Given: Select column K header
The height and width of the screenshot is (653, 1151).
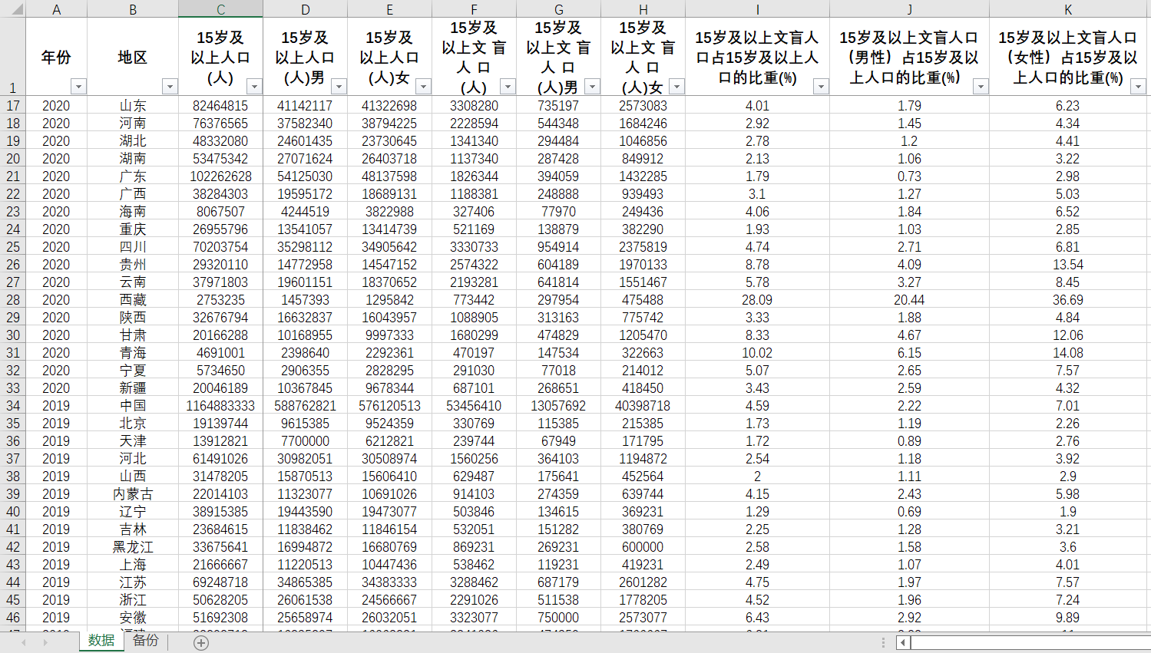Looking at the screenshot, I should [1068, 9].
